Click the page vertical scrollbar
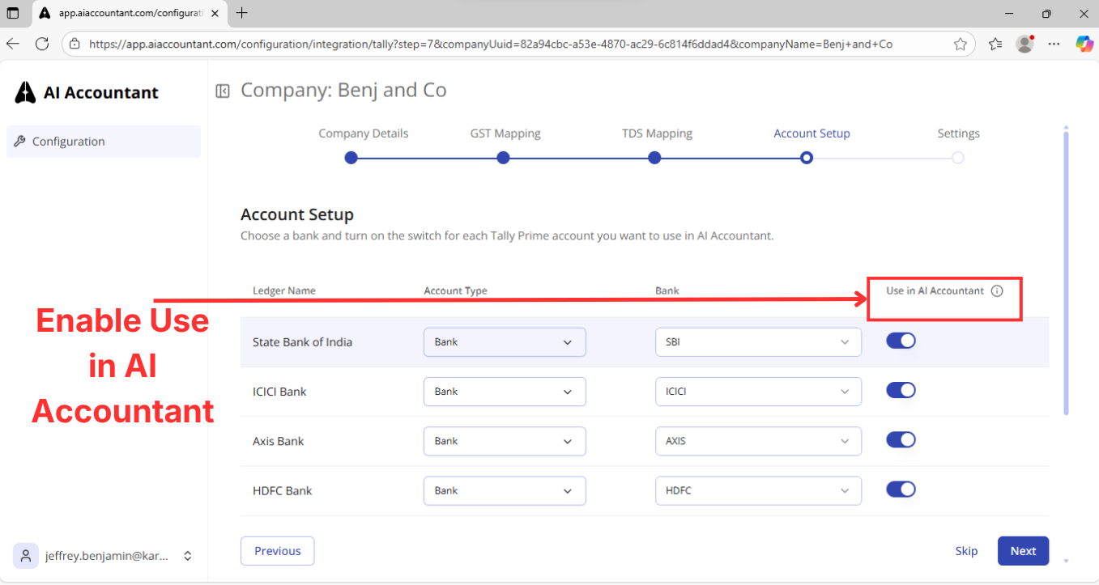Screen dimensions: 1099x585 [x=1066, y=273]
